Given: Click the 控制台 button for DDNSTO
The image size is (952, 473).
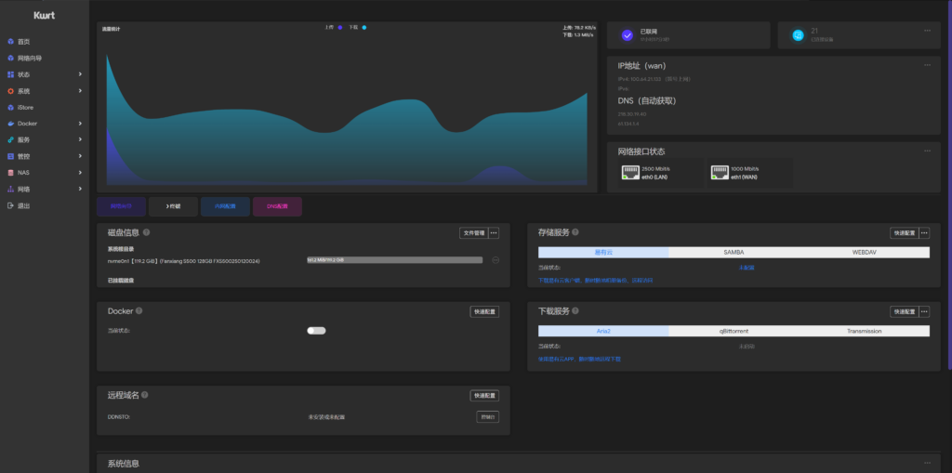Looking at the screenshot, I should coord(487,417).
